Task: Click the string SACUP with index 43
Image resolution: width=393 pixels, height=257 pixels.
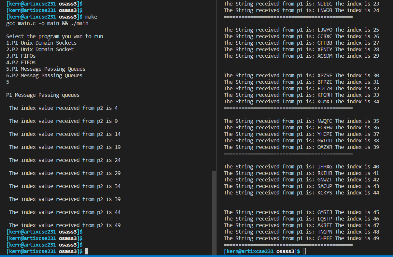Action: [x=325, y=186]
